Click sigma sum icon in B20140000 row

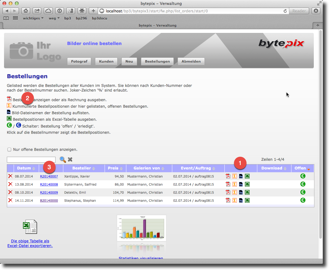(234, 200)
